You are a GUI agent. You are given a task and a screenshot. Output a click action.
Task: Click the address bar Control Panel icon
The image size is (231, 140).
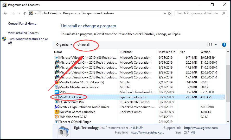(31, 13)
